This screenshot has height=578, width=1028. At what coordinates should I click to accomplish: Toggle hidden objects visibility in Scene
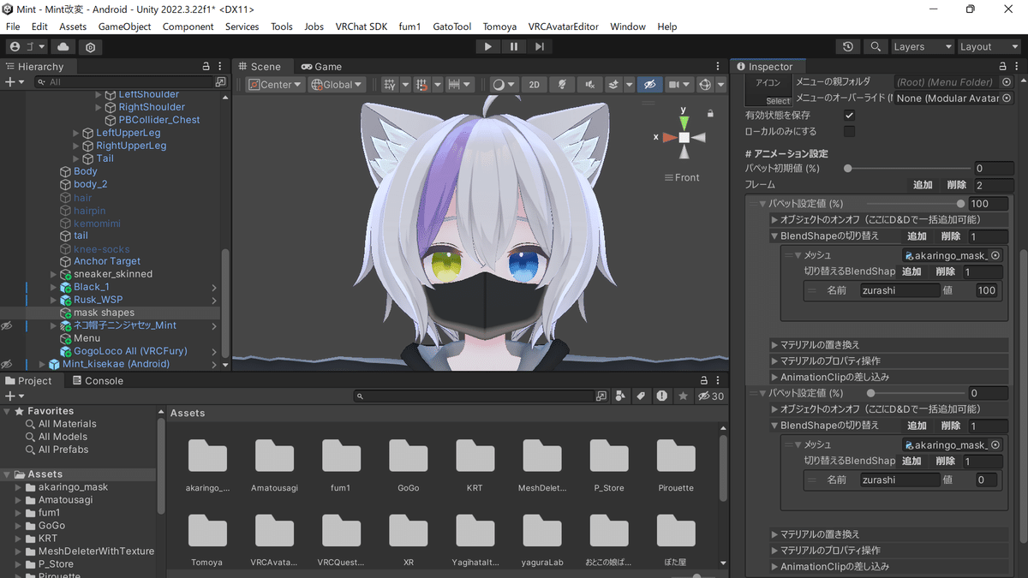[650, 85]
